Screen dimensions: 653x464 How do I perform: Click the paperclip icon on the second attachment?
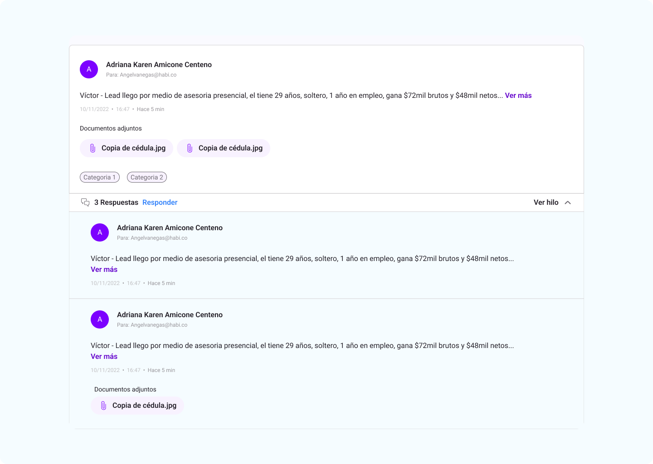189,148
